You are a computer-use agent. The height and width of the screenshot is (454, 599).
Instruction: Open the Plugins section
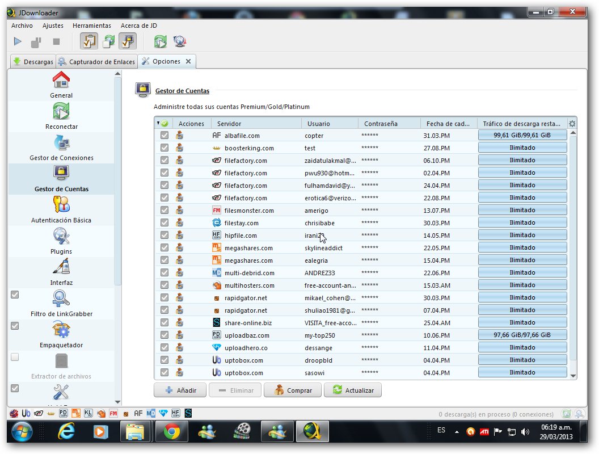click(x=61, y=241)
